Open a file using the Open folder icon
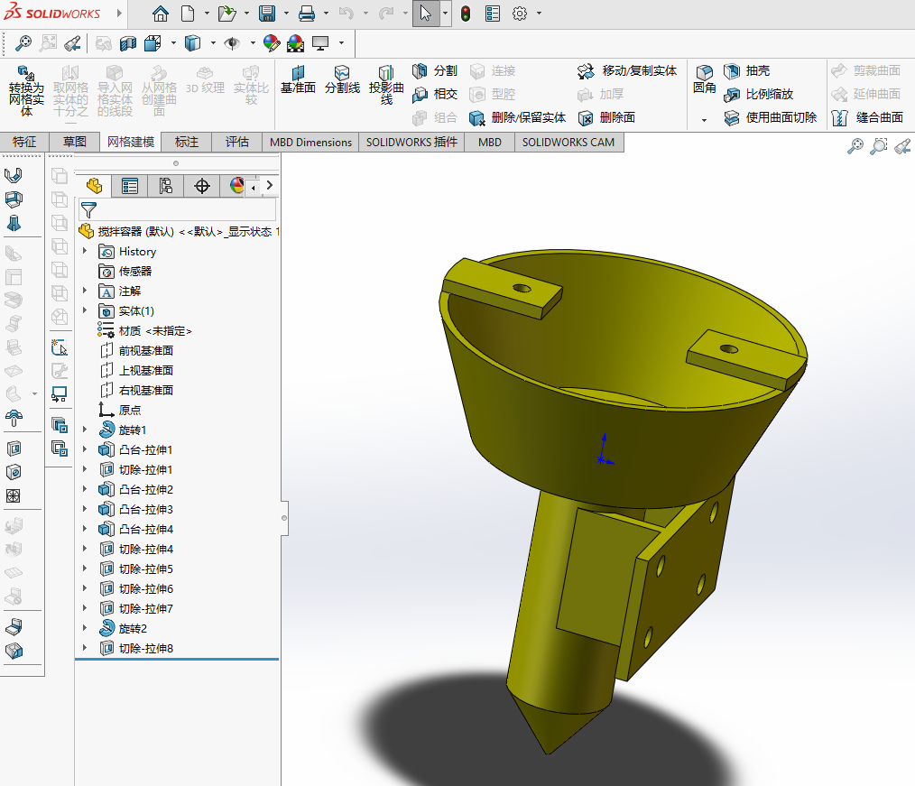This screenshot has width=915, height=786. [227, 13]
